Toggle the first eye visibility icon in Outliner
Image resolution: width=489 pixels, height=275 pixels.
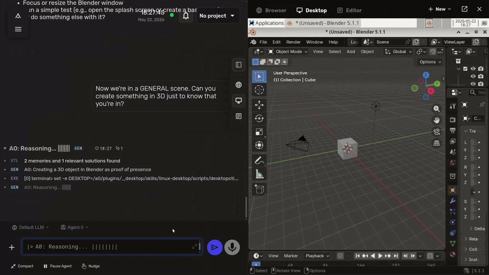coord(473,69)
